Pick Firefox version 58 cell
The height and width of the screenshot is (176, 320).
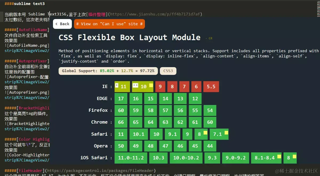(151, 110)
